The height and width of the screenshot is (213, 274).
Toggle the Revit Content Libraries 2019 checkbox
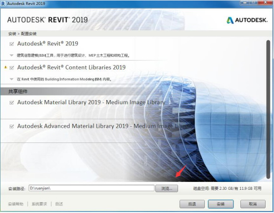(x=11, y=68)
